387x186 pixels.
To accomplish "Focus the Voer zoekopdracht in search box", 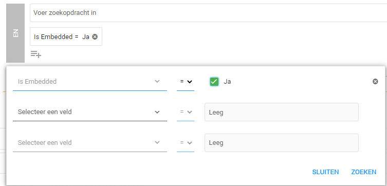I will point(208,13).
